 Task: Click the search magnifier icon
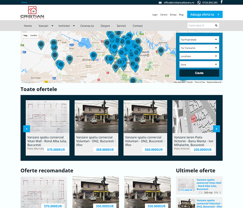[x=216, y=25]
